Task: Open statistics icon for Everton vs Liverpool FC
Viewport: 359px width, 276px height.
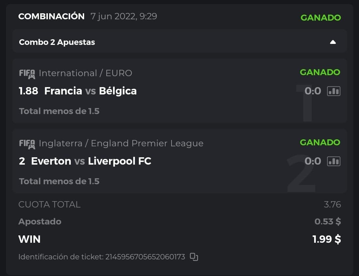Action: point(334,161)
